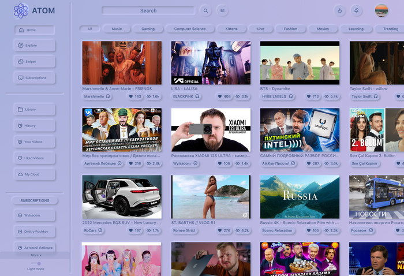The height and width of the screenshot is (276, 404).
Task: Open the search filter settings icon
Action: (222, 10)
